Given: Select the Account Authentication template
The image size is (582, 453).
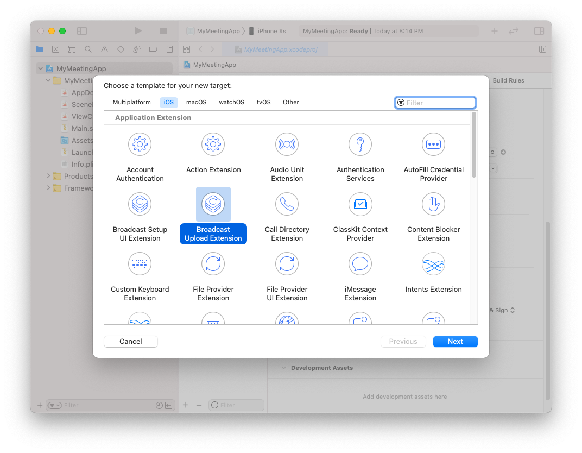Looking at the screenshot, I should click(140, 158).
